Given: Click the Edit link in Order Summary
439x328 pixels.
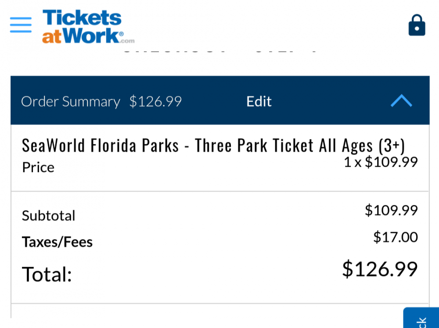Looking at the screenshot, I should tap(259, 102).
